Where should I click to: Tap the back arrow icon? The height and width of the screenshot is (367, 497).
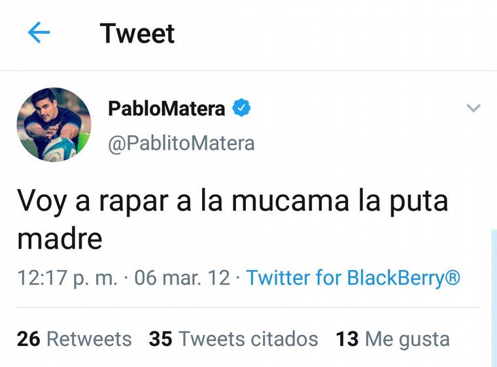point(39,33)
